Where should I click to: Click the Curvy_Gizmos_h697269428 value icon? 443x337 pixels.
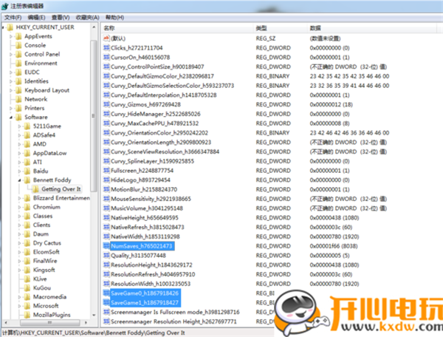tap(106, 104)
